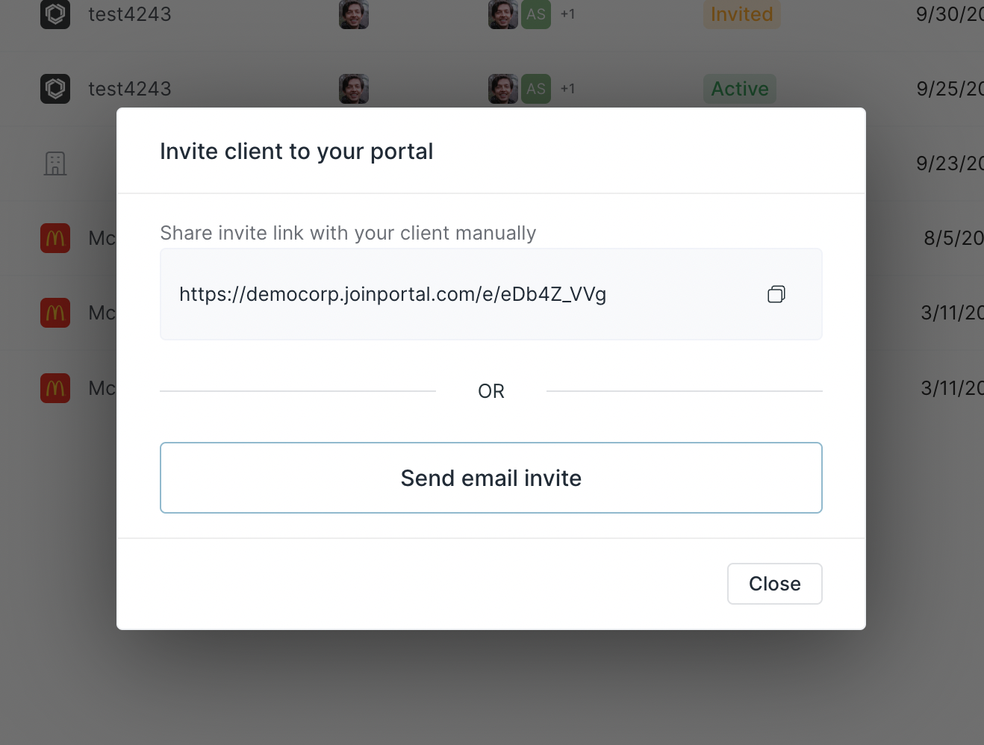Click the AS avatar in the Active row
This screenshot has height=745, width=984.
[x=536, y=89]
